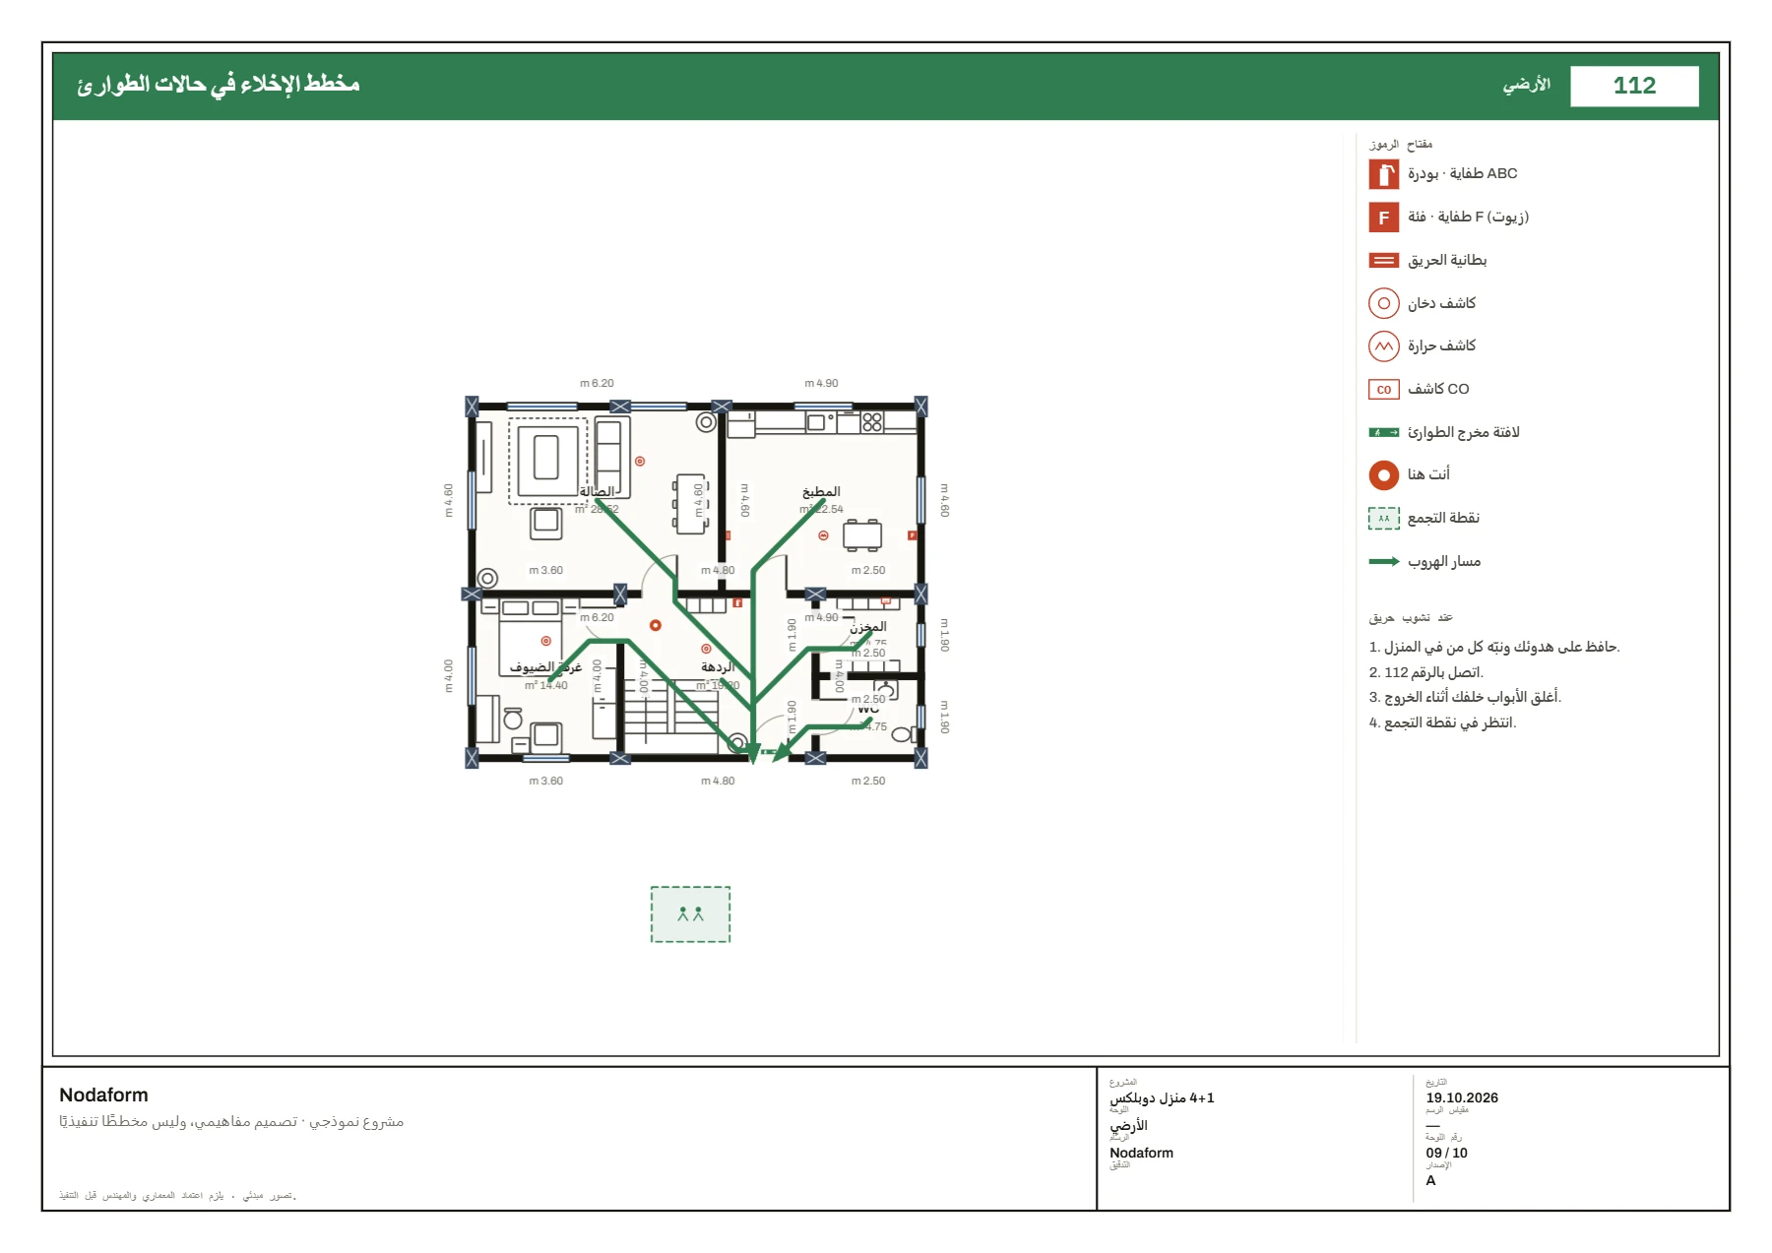Select the 'You are here' legend marker
The image size is (1772, 1253).
pyautogui.click(x=1383, y=475)
